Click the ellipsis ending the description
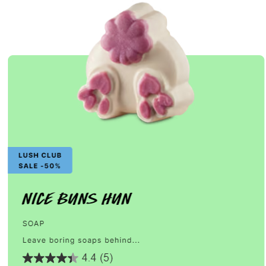The height and width of the screenshot is (266, 266). (x=136, y=242)
